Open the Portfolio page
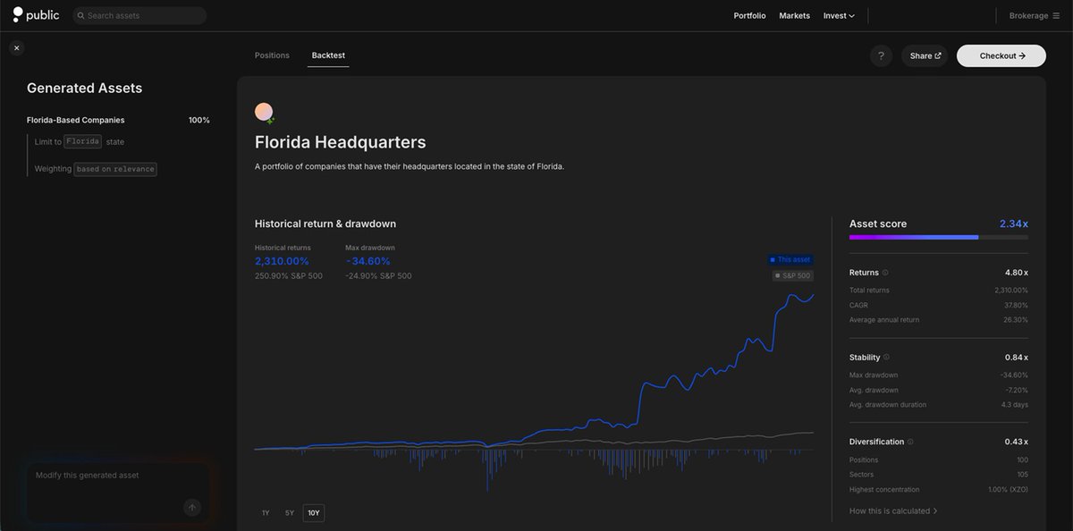 [749, 15]
